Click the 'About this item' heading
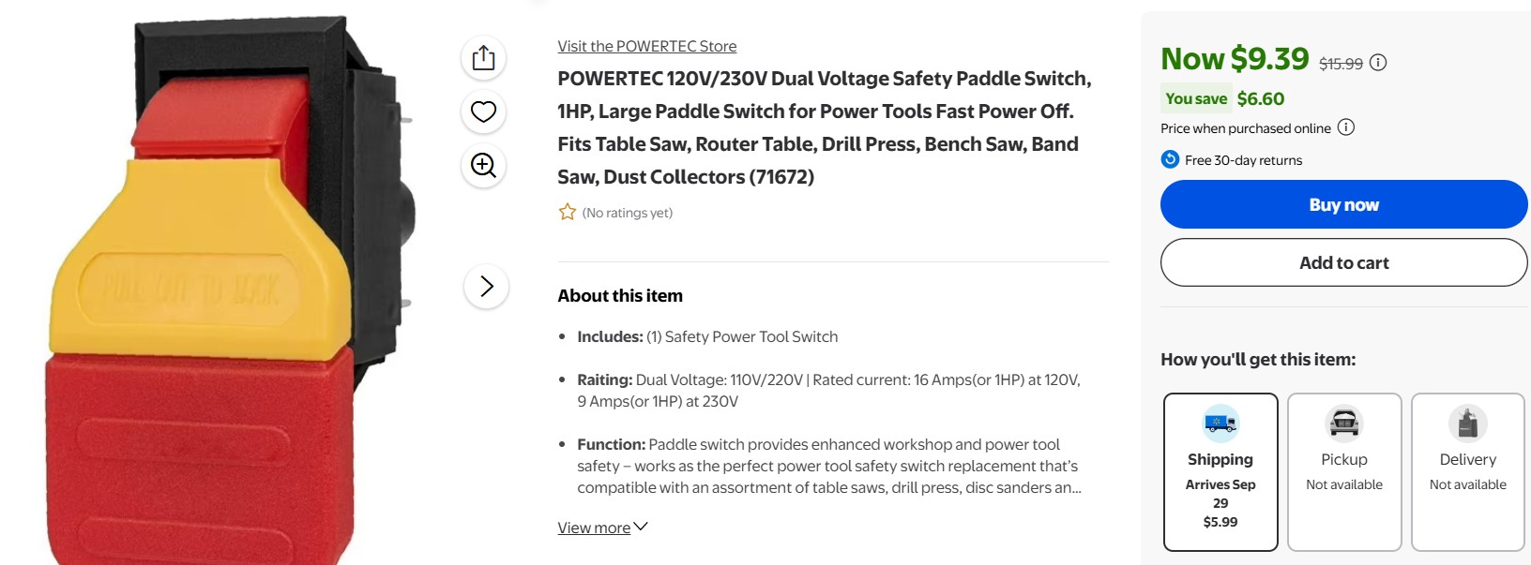This screenshot has height=565, width=1531. click(620, 296)
